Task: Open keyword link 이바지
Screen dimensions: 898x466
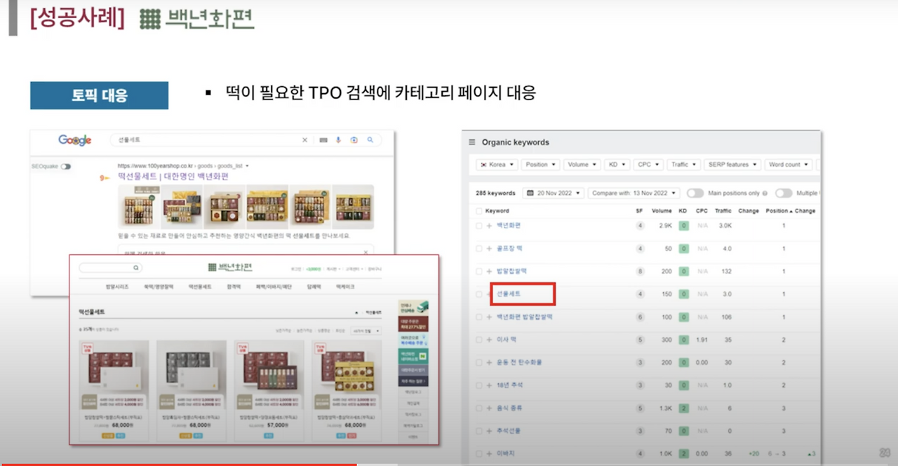Action: 506,454
